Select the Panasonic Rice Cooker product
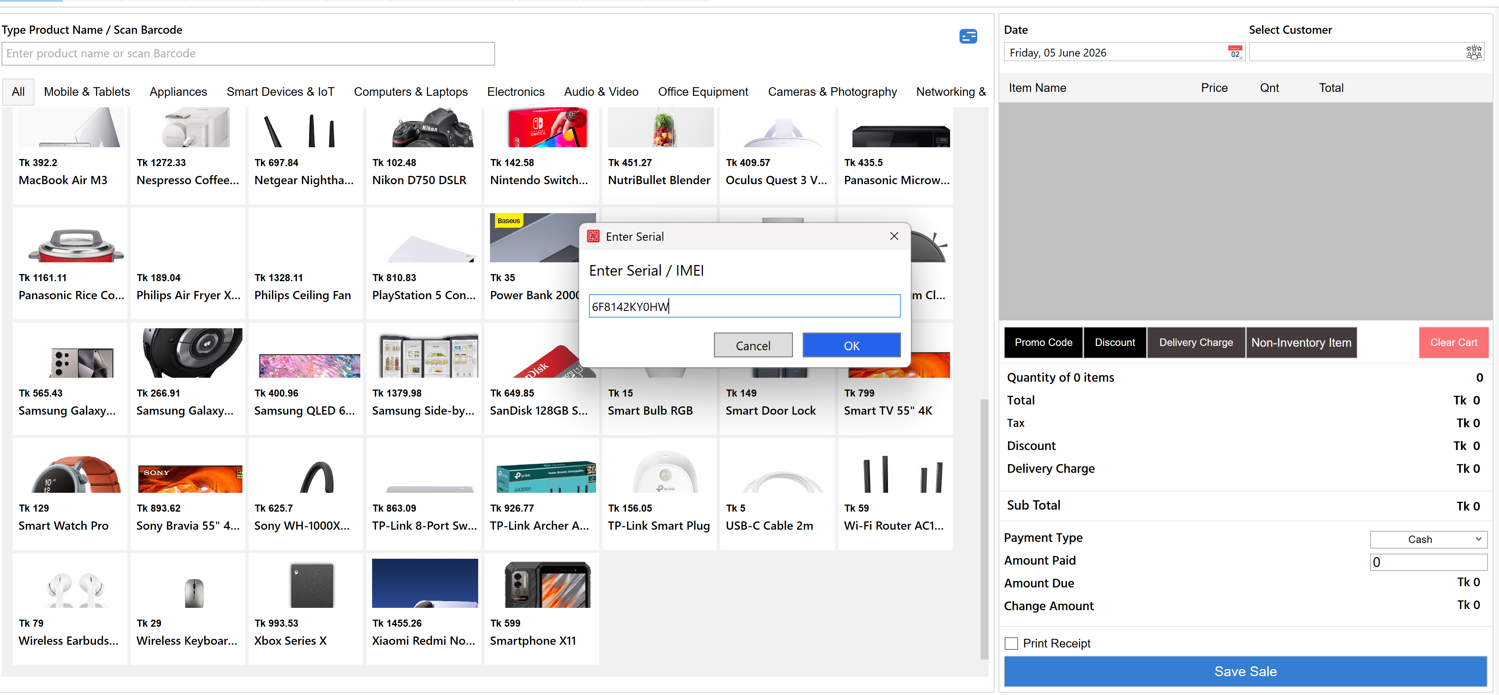Image resolution: width=1499 pixels, height=695 pixels. (70, 263)
